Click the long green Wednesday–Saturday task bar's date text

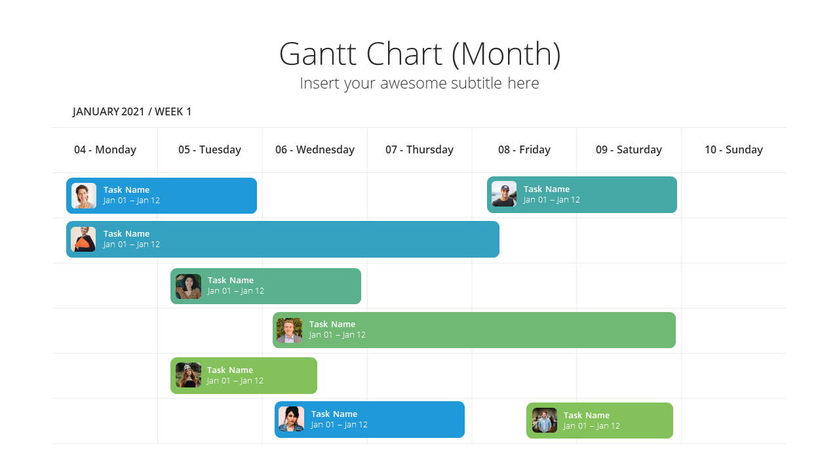(x=337, y=335)
